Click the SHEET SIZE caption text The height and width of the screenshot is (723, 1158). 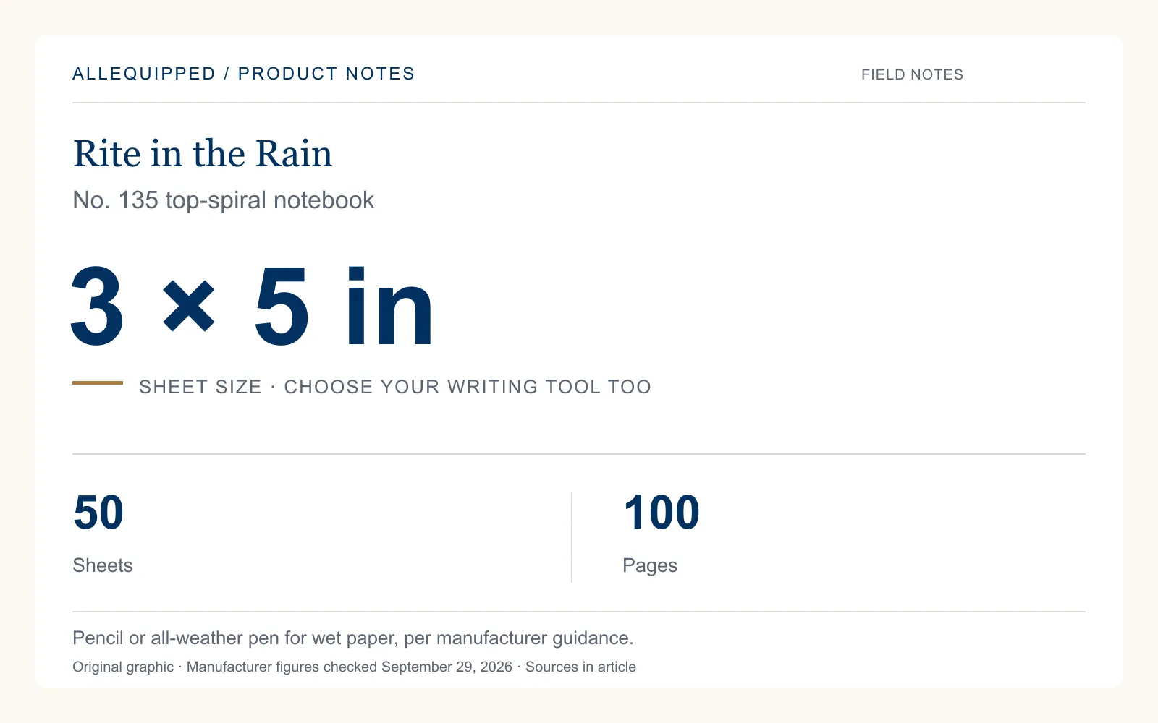(x=200, y=387)
